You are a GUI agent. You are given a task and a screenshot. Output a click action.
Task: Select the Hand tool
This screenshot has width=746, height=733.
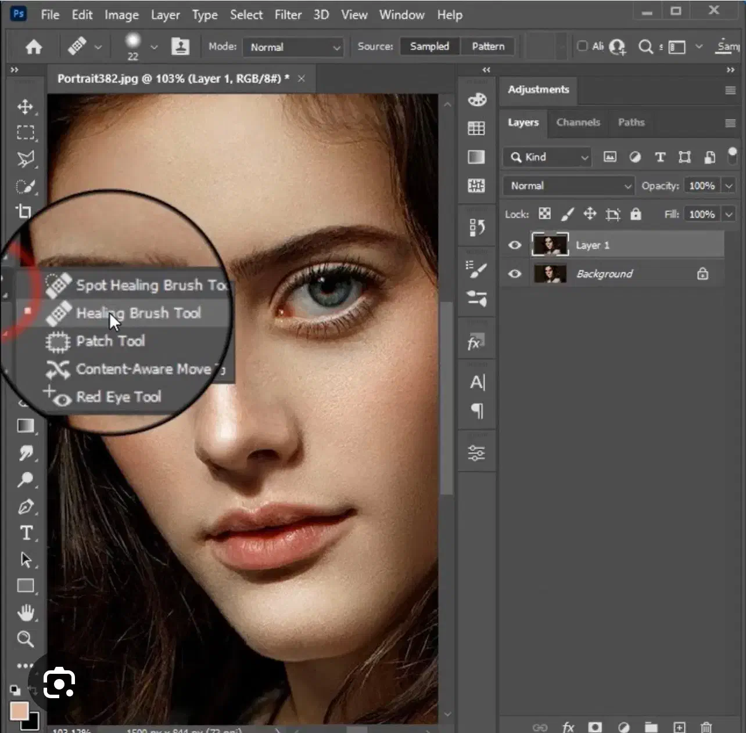26,612
